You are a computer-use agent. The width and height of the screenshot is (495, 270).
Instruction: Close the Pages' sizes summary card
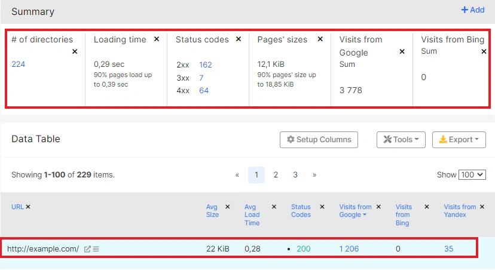[320, 39]
